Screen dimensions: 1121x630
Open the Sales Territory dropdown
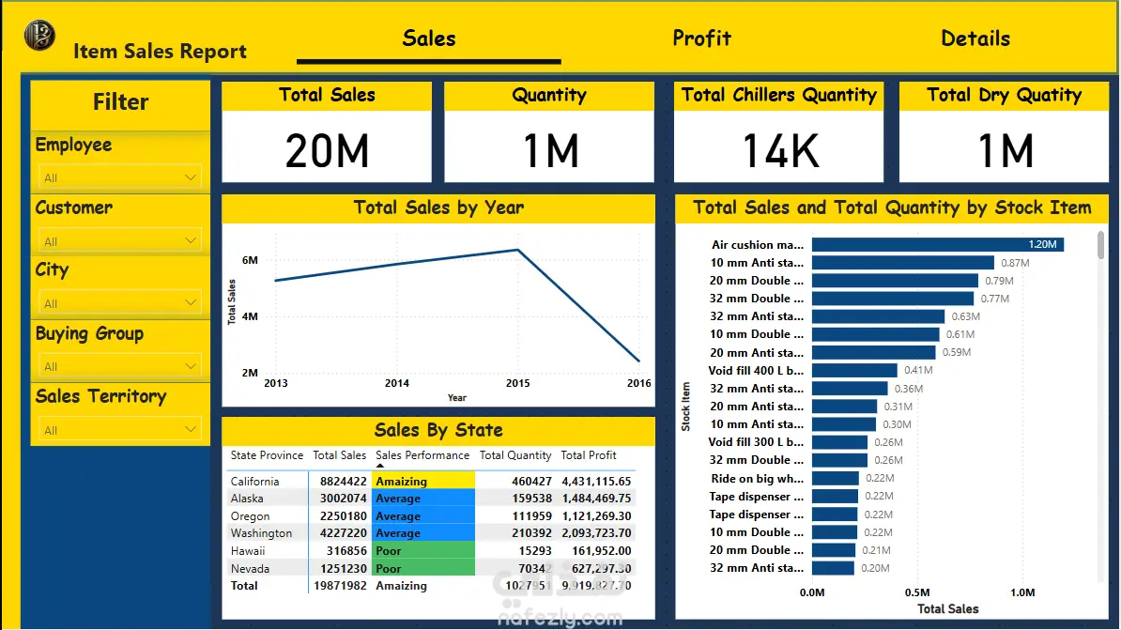pyautogui.click(x=119, y=430)
